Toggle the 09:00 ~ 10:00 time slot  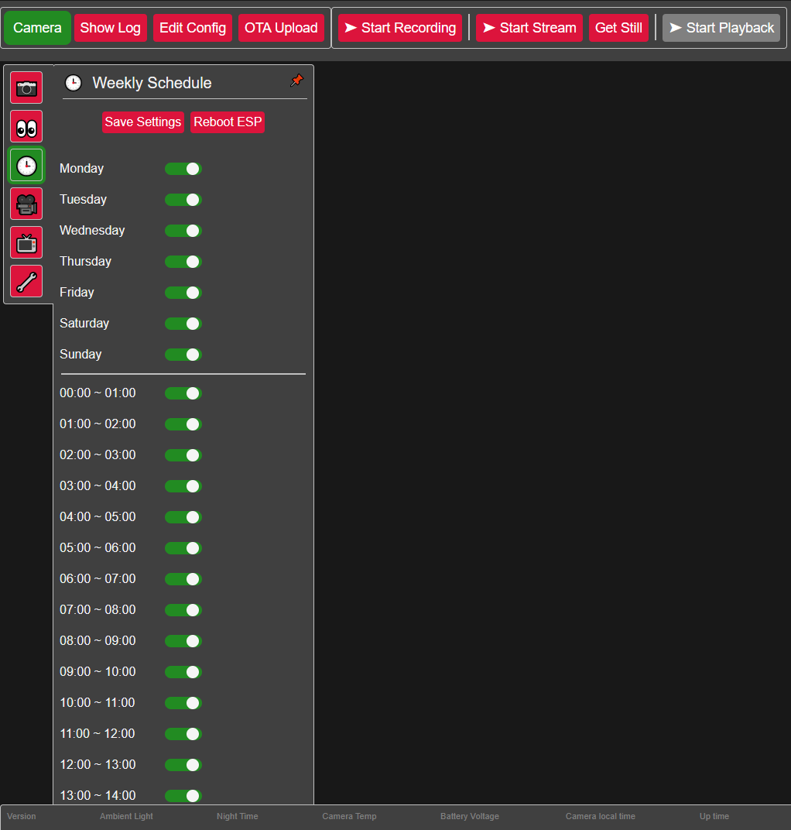click(x=183, y=672)
